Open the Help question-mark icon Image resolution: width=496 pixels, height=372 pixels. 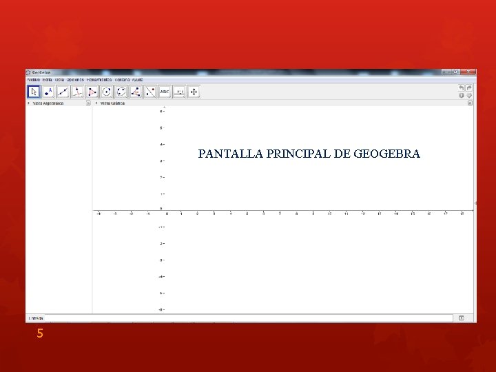click(461, 95)
